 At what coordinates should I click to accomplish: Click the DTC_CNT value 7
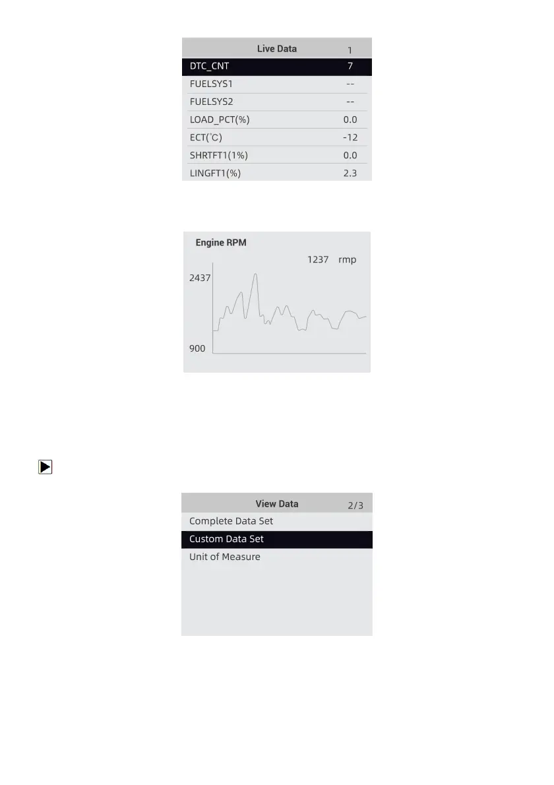[x=350, y=67]
